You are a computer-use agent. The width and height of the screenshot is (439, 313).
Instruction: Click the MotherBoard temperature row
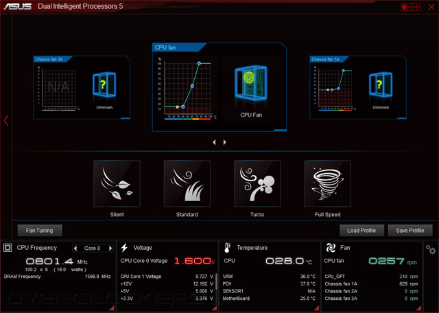point(269,299)
